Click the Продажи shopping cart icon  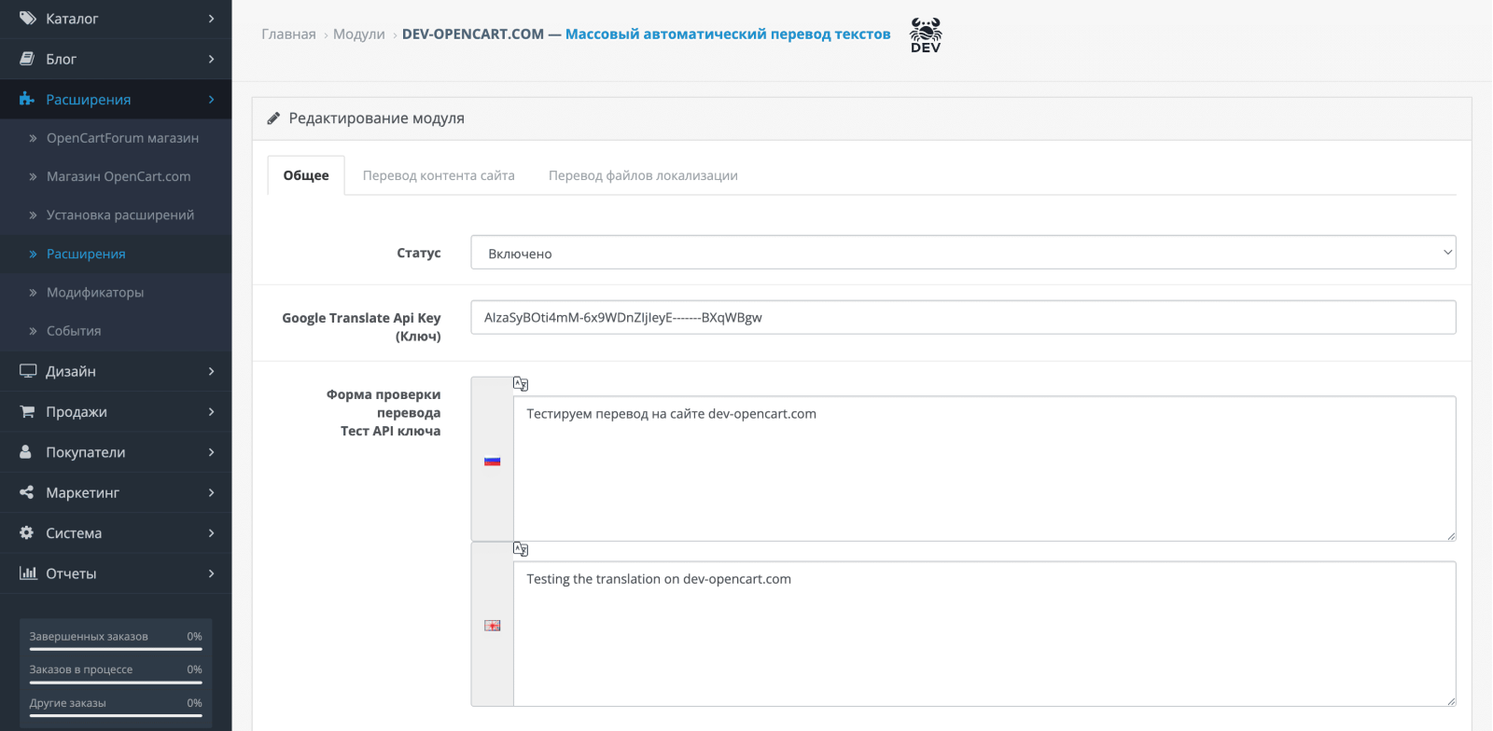coord(27,411)
